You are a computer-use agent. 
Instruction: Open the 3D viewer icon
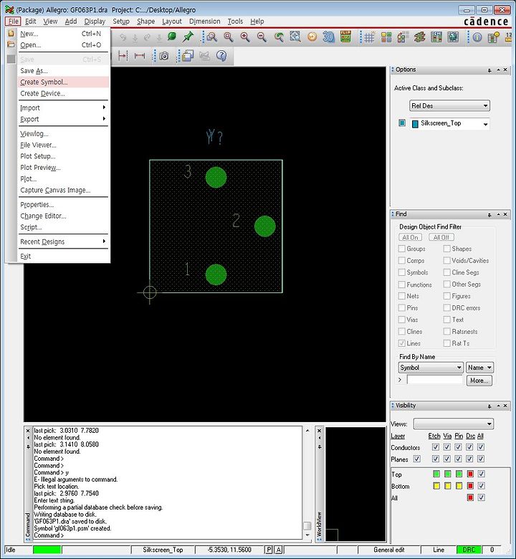[328, 37]
